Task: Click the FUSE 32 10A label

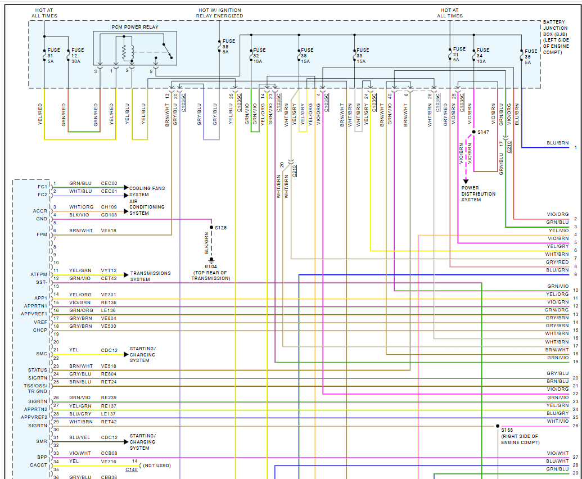Action: tap(259, 56)
